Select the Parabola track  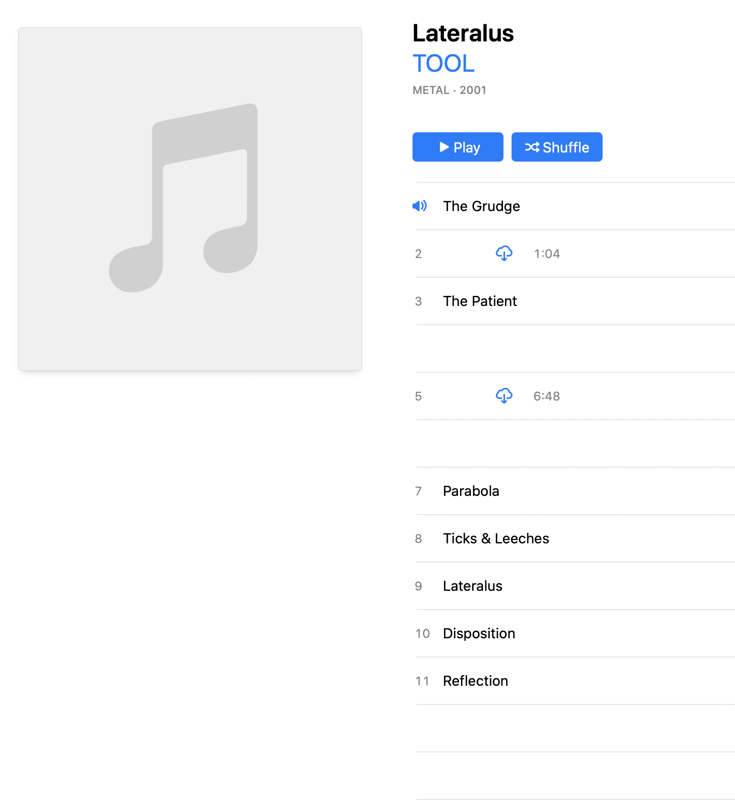(471, 491)
